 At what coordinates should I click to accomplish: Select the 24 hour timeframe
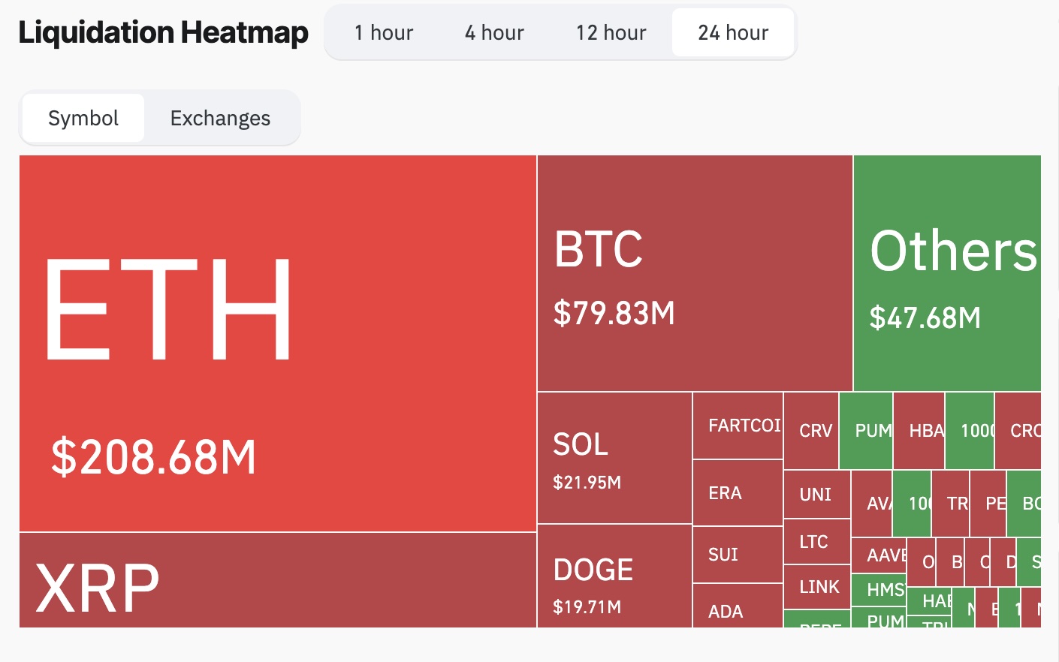(x=732, y=32)
